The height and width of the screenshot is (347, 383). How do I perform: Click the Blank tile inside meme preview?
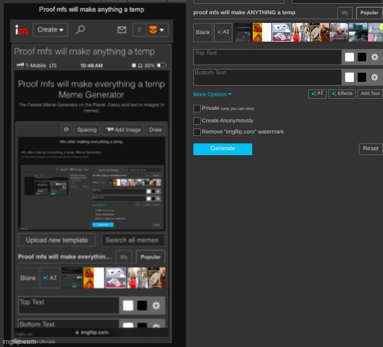[28, 278]
